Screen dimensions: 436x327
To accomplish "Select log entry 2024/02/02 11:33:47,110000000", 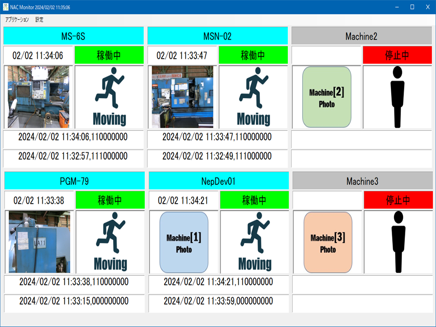I will [x=218, y=139].
